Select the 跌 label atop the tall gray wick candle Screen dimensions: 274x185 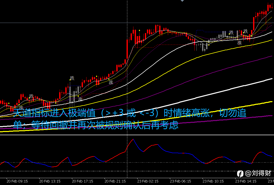click(72, 78)
